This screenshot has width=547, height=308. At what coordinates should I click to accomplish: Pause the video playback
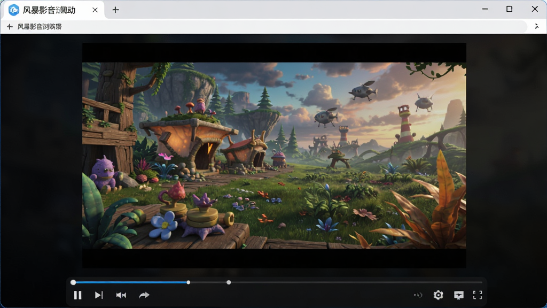pyautogui.click(x=78, y=295)
